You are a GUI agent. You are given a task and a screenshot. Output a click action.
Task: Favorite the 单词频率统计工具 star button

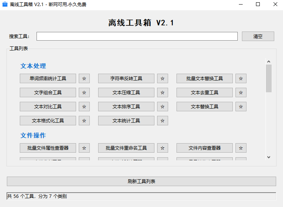(x=84, y=78)
